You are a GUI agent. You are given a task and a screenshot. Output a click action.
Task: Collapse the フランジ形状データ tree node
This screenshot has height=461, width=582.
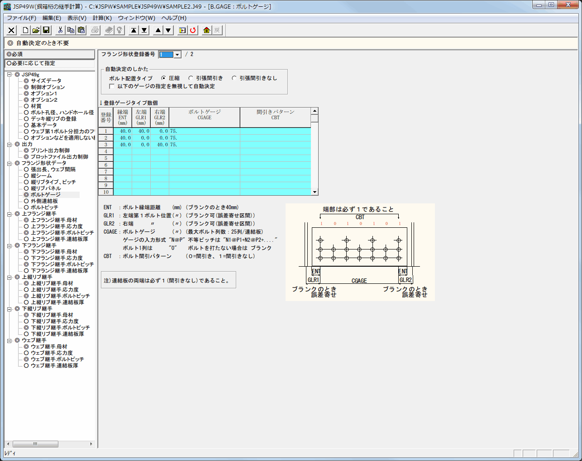[x=10, y=163]
